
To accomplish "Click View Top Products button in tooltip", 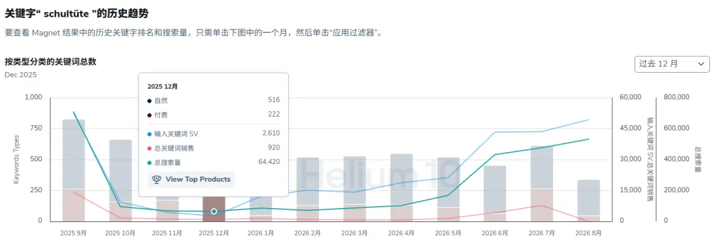I will point(191,179).
